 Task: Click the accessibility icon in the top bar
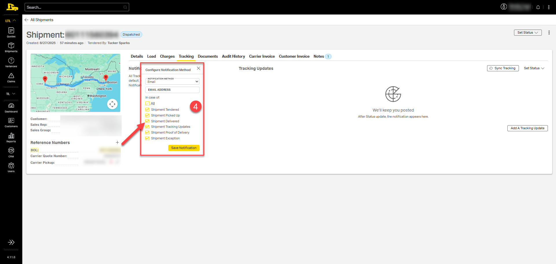coord(504,7)
